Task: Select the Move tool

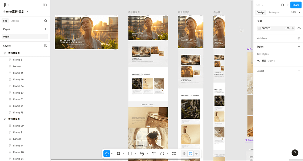Action: click(x=107, y=153)
